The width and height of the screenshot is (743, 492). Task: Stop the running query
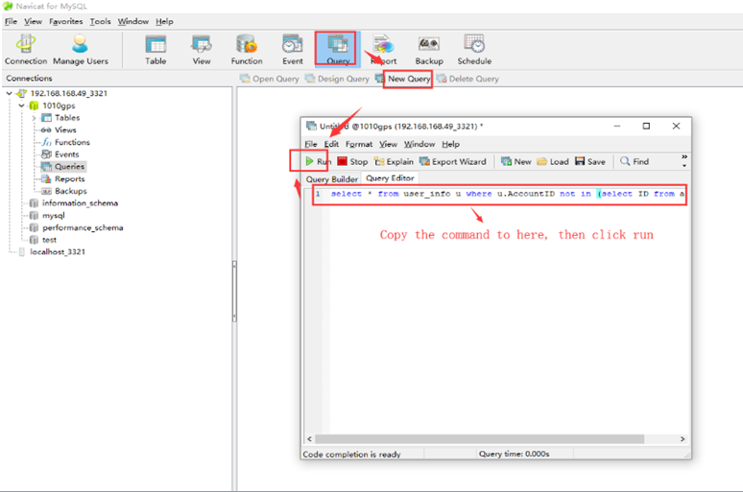[x=352, y=161]
